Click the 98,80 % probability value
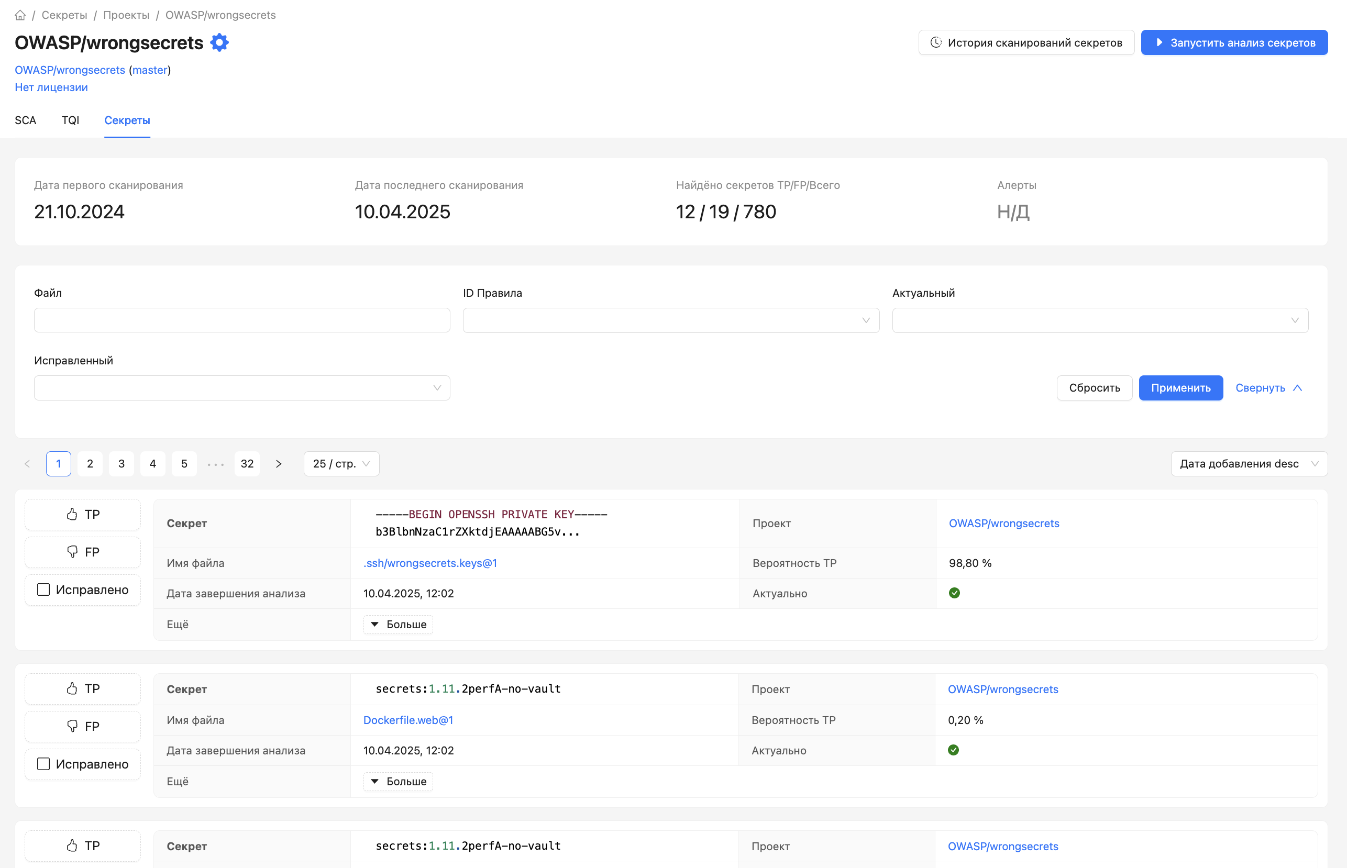 coord(970,563)
